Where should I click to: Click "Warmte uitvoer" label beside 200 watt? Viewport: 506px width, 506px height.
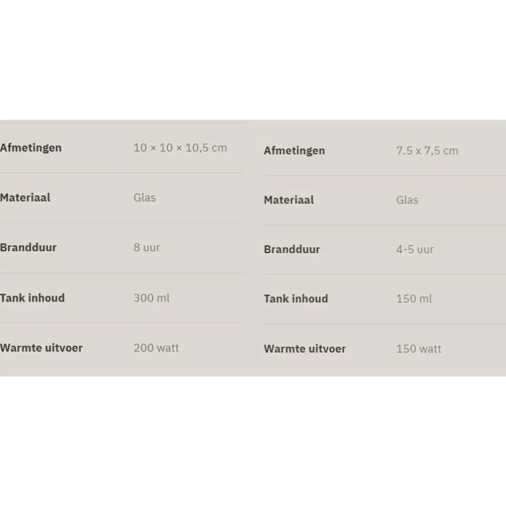41,348
